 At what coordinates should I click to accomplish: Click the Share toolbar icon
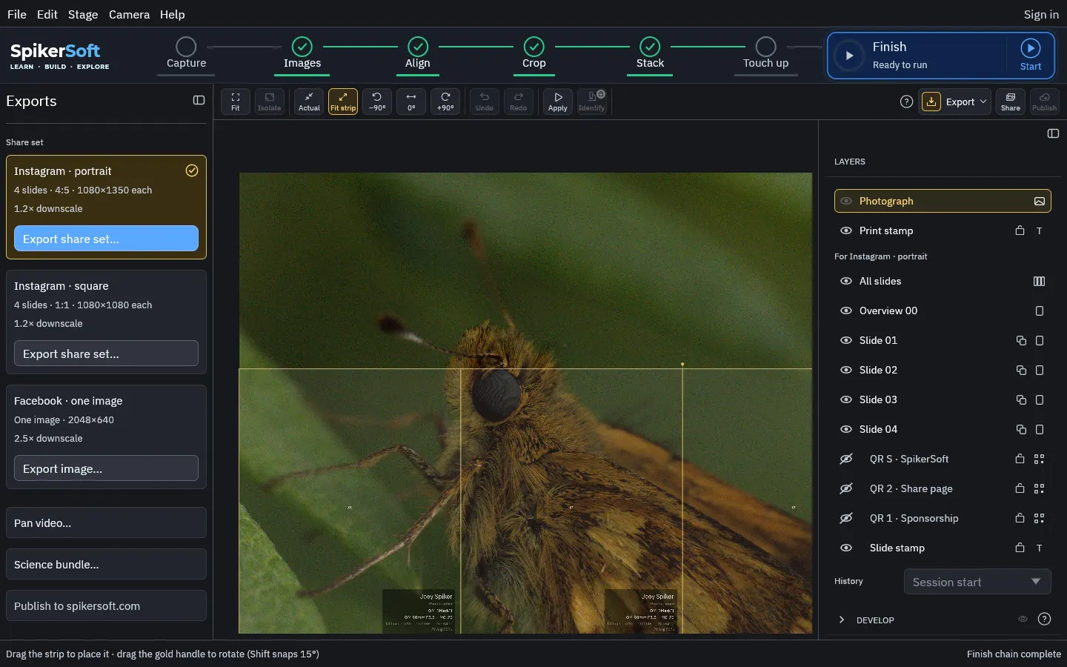(1011, 102)
